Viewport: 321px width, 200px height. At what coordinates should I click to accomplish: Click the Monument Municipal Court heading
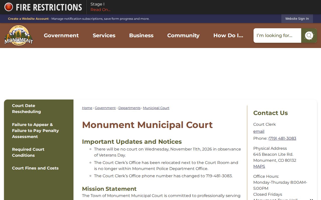(147, 125)
